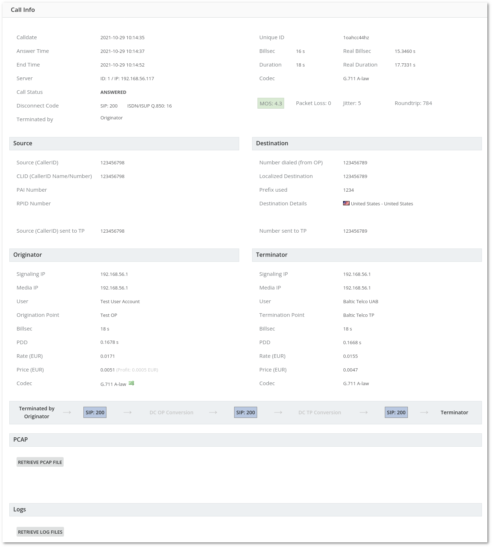The image size is (492, 547).
Task: Open the Baltic Telco UAB terminator user
Action: click(360, 301)
